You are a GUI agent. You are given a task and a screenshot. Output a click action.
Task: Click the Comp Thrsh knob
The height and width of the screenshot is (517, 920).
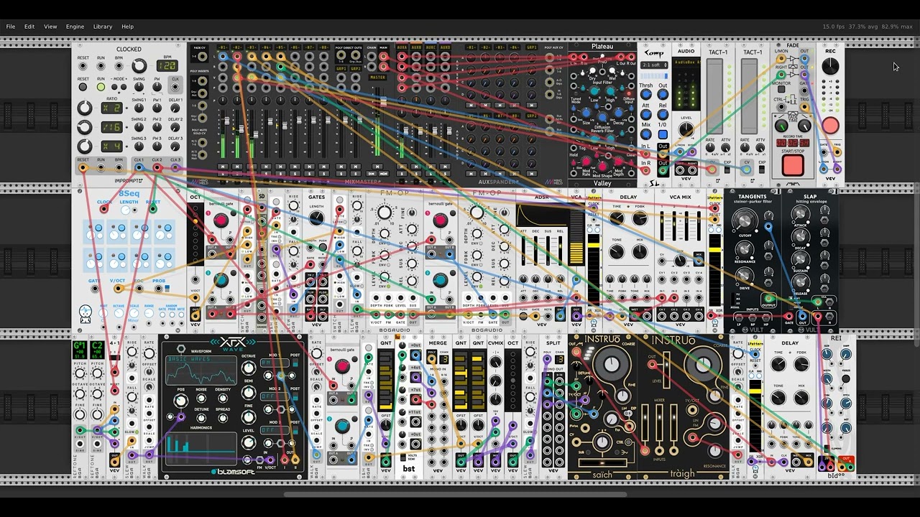tap(645, 94)
